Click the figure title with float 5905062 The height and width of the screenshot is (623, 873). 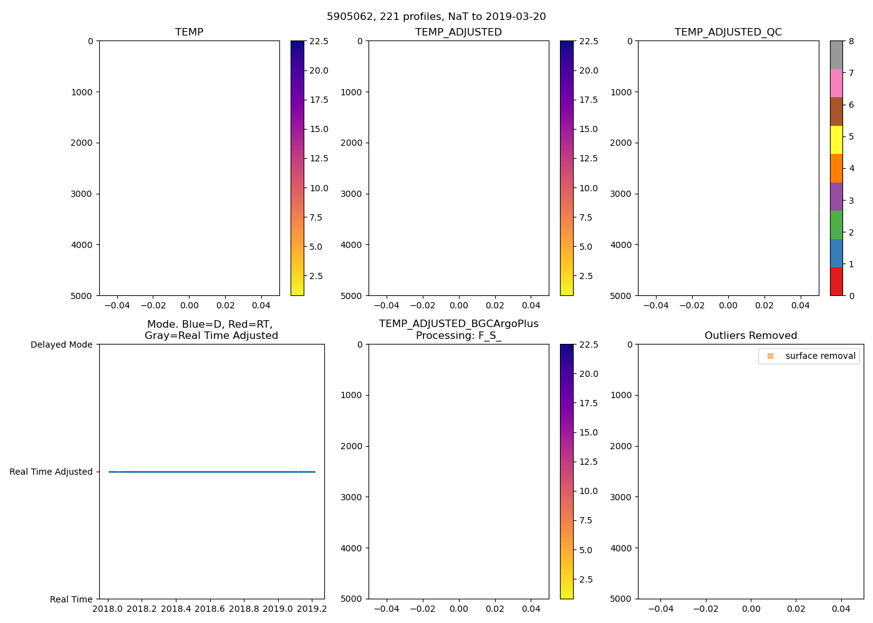pos(436,17)
